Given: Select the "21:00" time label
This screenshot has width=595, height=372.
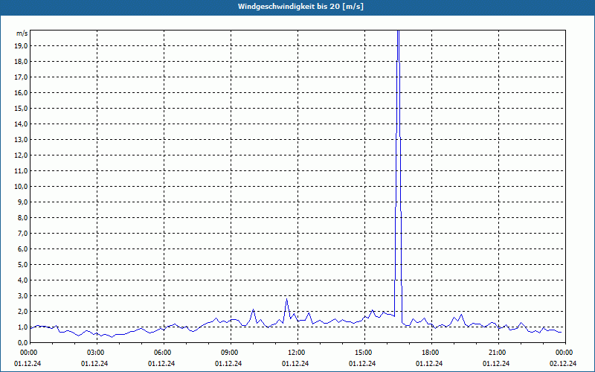Looking at the screenshot, I should coord(498,353).
